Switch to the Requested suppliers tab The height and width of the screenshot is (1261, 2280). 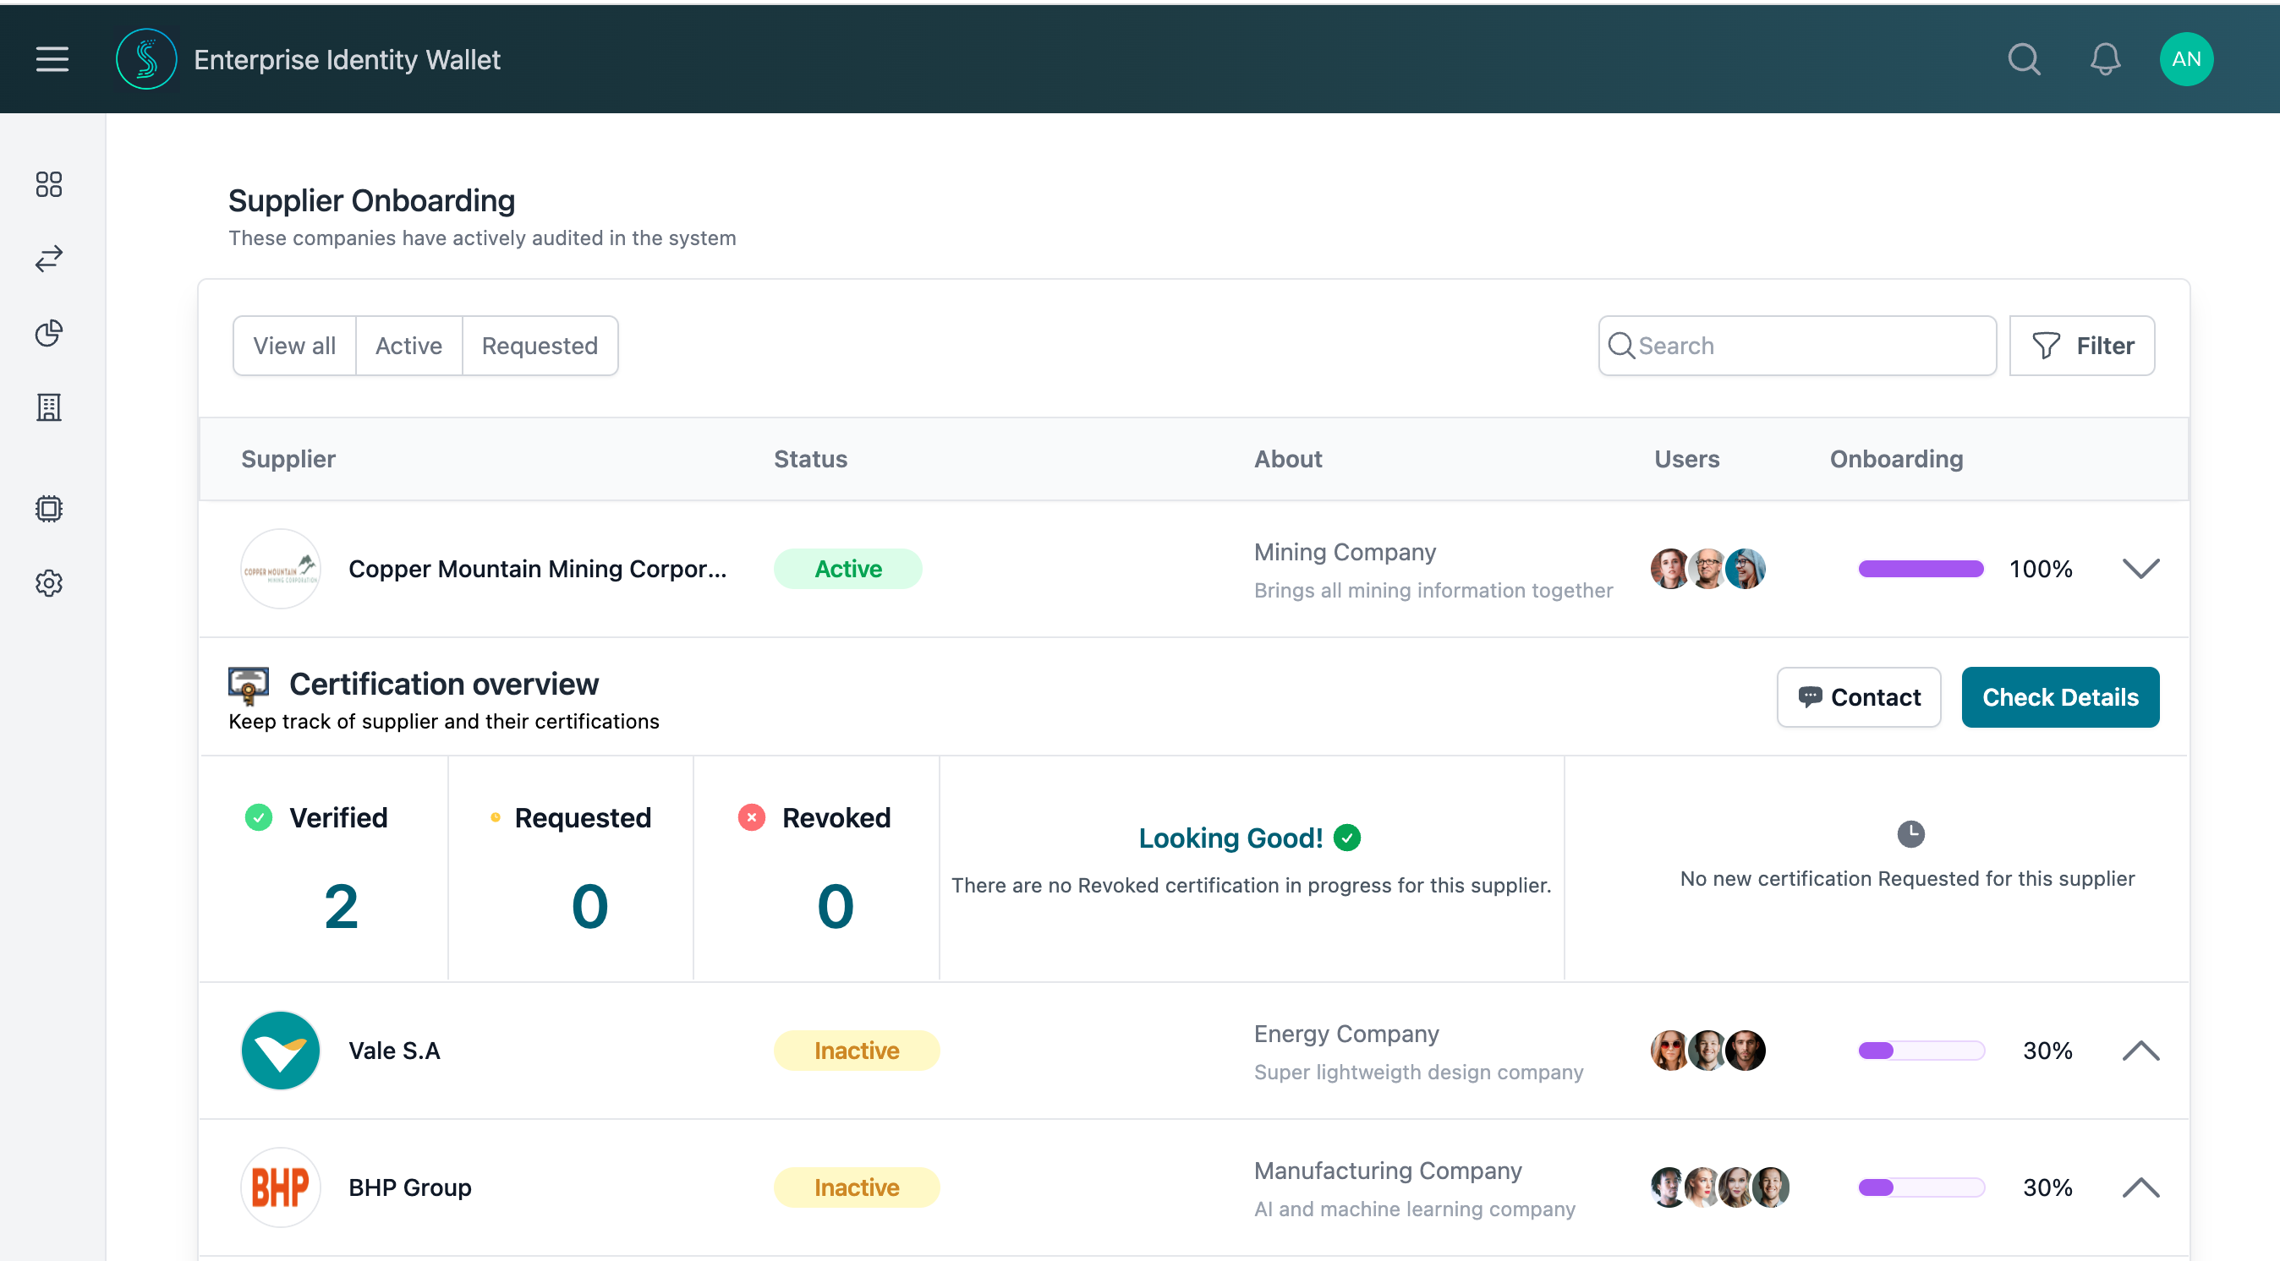(539, 345)
